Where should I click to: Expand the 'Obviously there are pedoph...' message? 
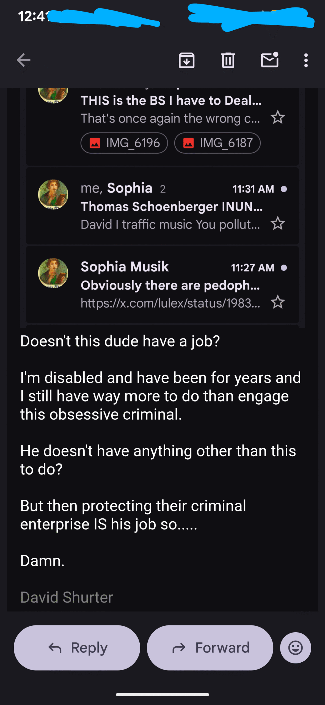(170, 285)
